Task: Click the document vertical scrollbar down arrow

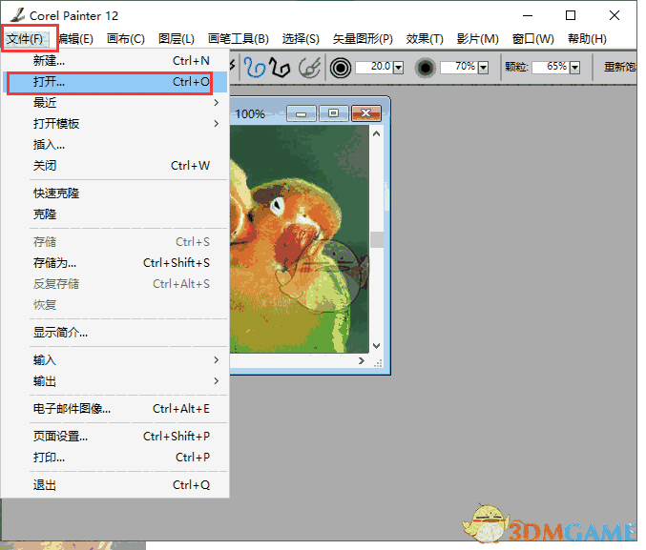Action: click(x=376, y=346)
